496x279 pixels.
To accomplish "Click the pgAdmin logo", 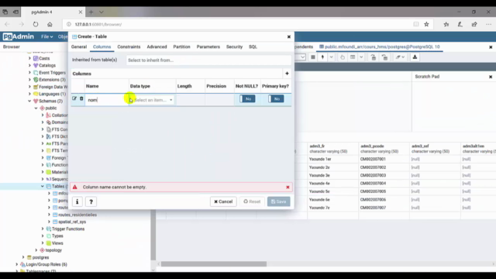I will (19, 36).
